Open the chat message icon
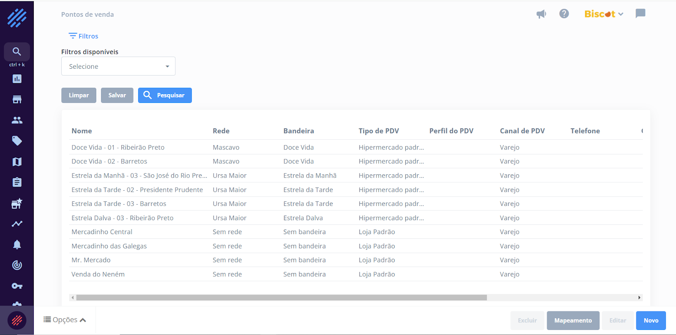Viewport: 676px width, 335px height. 641,14
